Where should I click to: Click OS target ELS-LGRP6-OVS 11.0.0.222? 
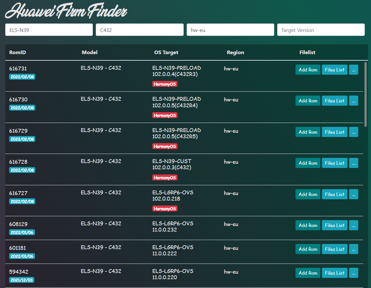point(173,250)
